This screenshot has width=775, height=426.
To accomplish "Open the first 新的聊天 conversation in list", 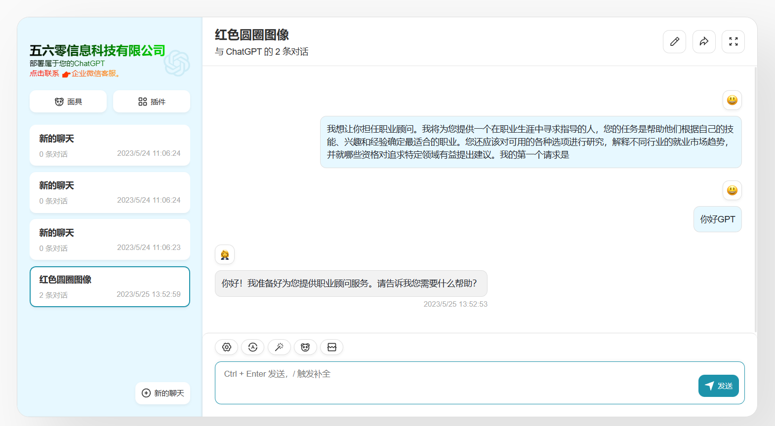I will click(x=110, y=145).
